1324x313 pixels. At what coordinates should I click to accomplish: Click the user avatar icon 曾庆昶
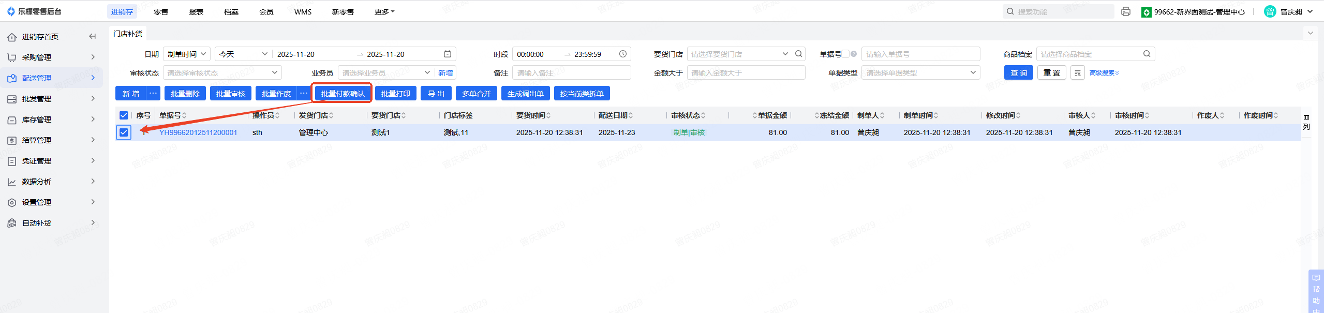point(1270,11)
